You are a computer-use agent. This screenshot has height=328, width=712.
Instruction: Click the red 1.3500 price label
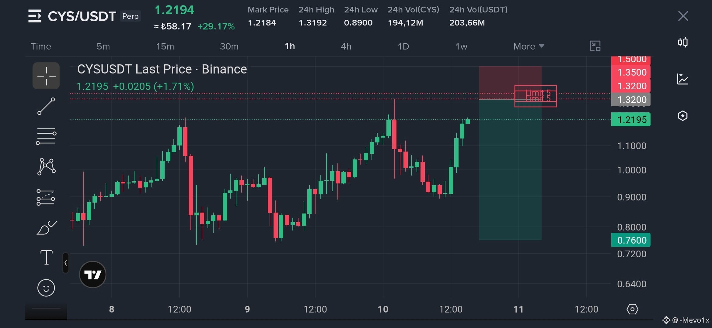click(631, 72)
